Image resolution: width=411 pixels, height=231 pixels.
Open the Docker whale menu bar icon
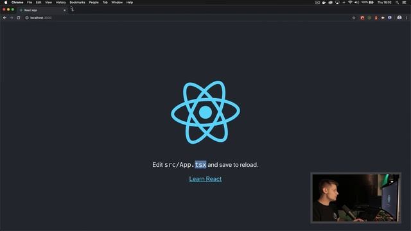click(324, 3)
